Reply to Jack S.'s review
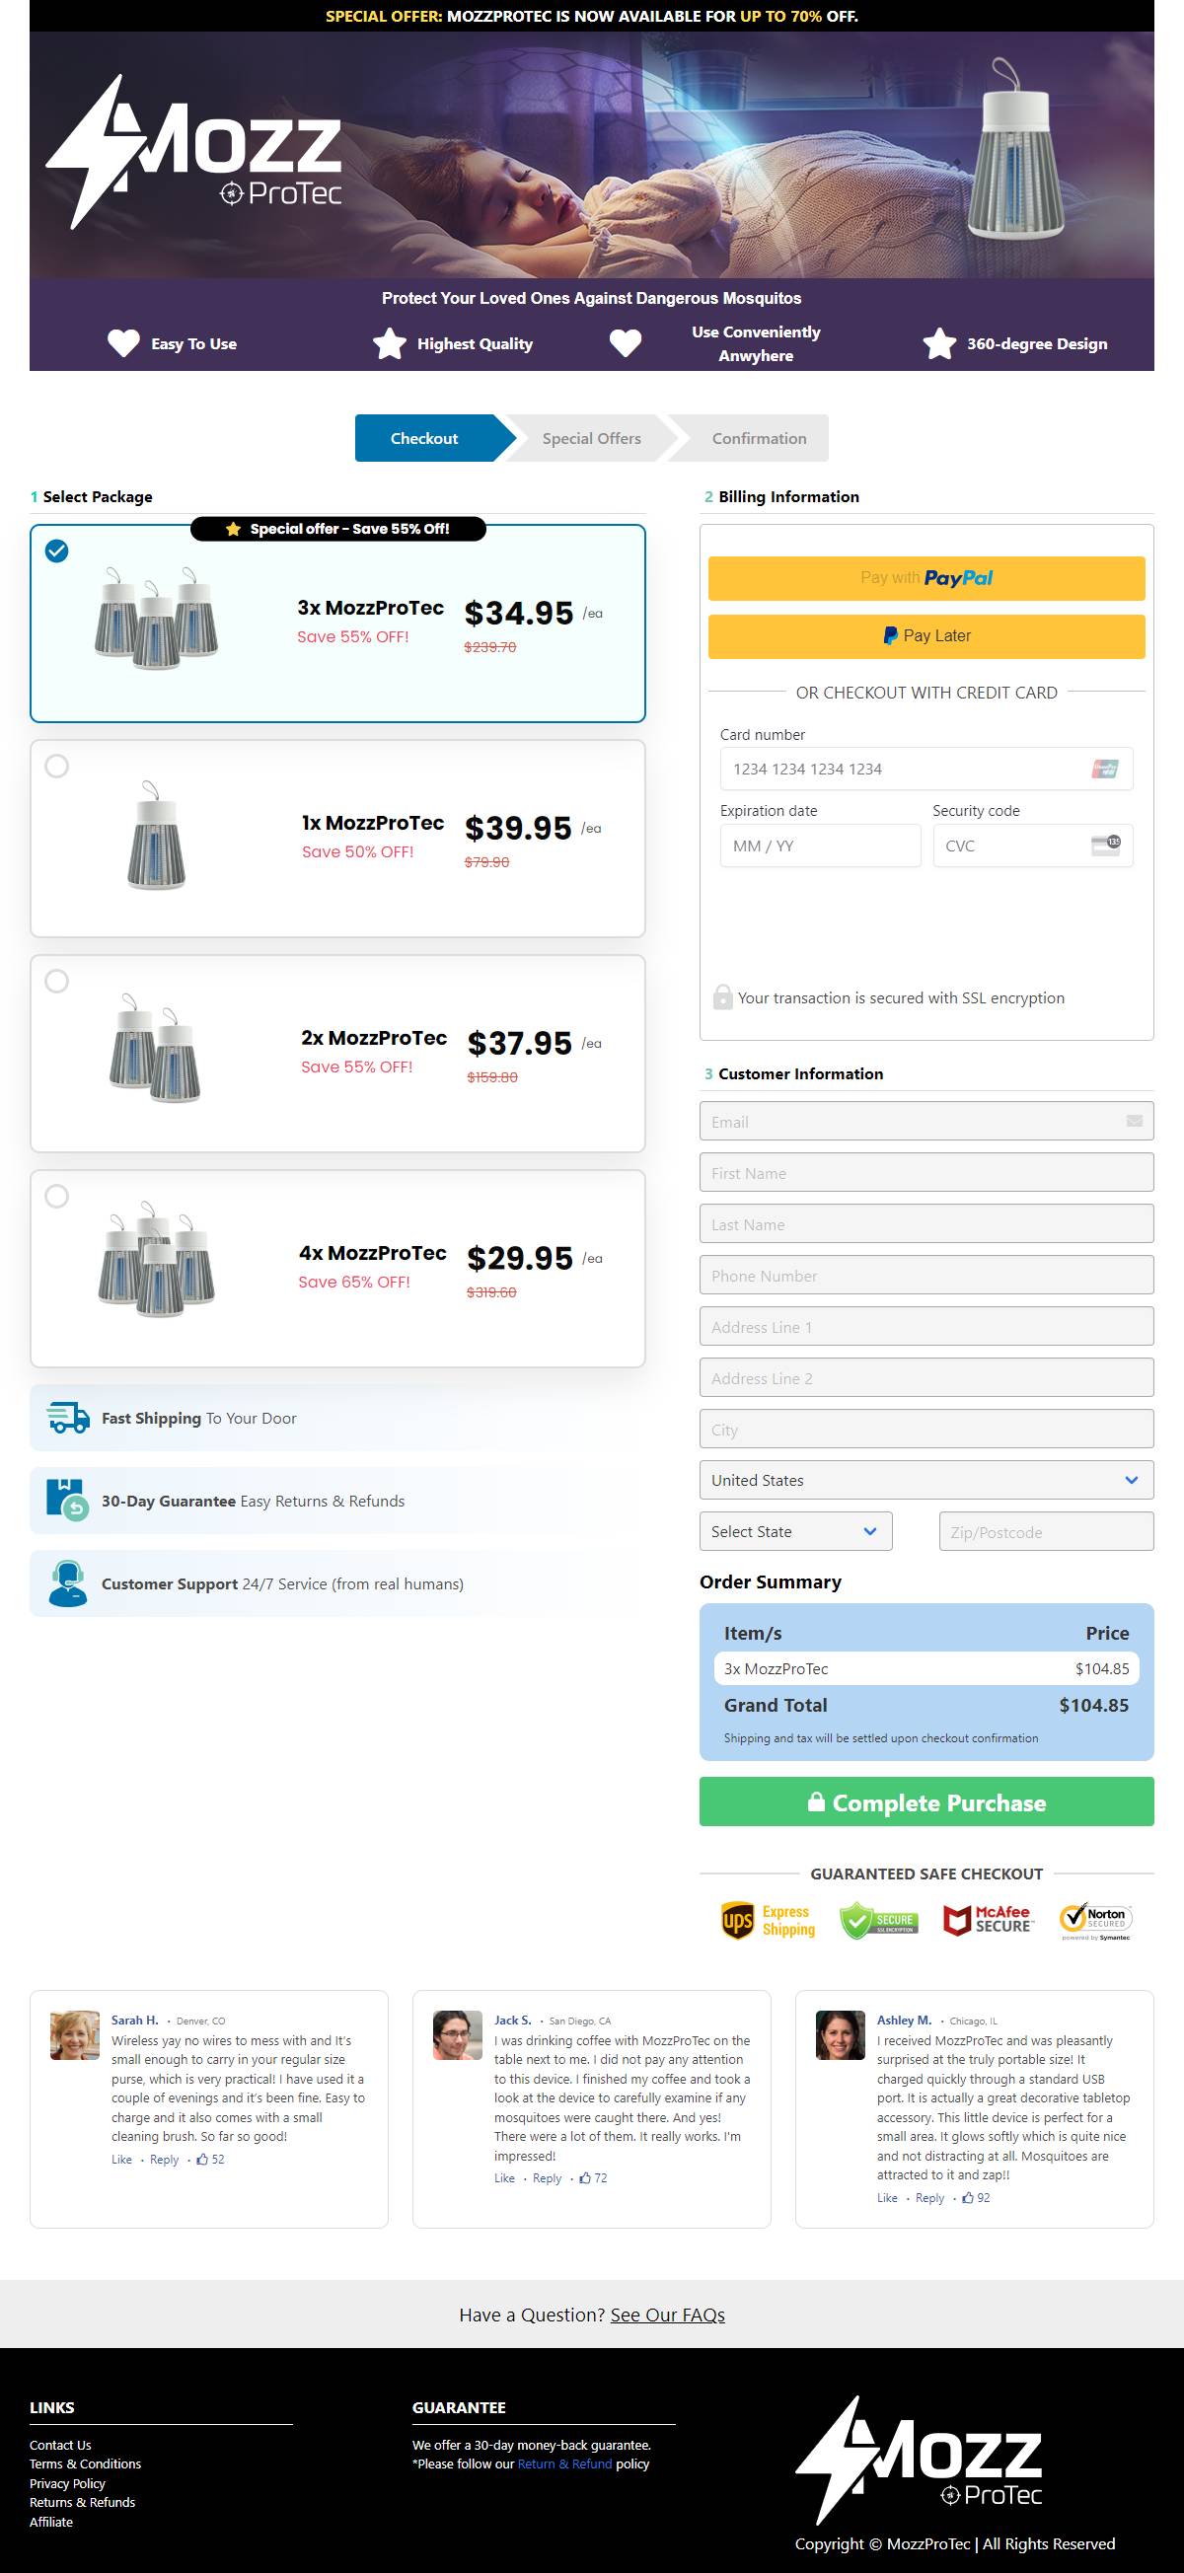 click(x=548, y=2178)
